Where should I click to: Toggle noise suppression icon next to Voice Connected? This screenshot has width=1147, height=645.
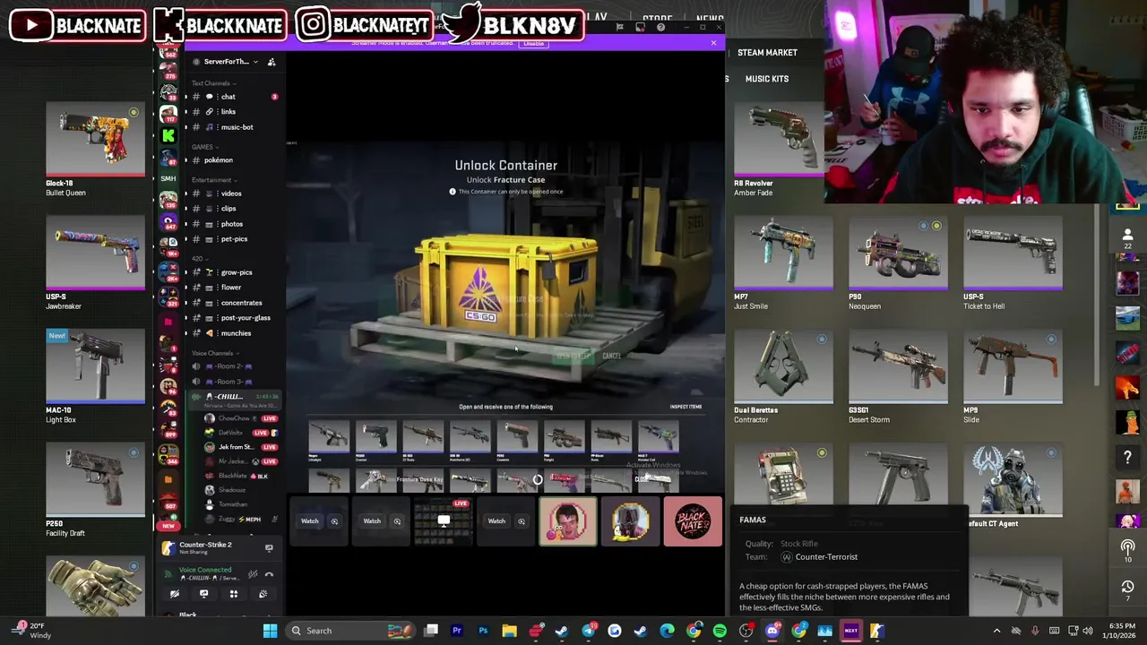tap(253, 574)
